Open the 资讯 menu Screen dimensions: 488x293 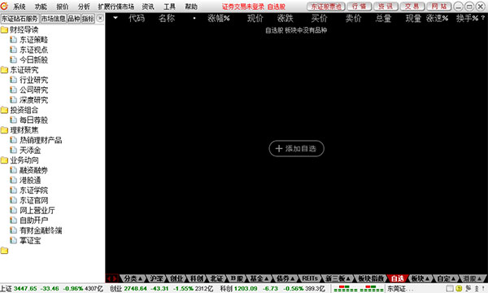(148, 7)
